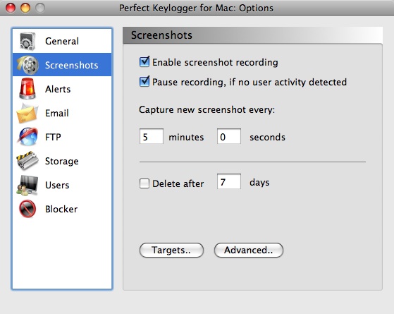The width and height of the screenshot is (394, 314).
Task: Enable the Delete after checkbox
Action: coord(144,183)
